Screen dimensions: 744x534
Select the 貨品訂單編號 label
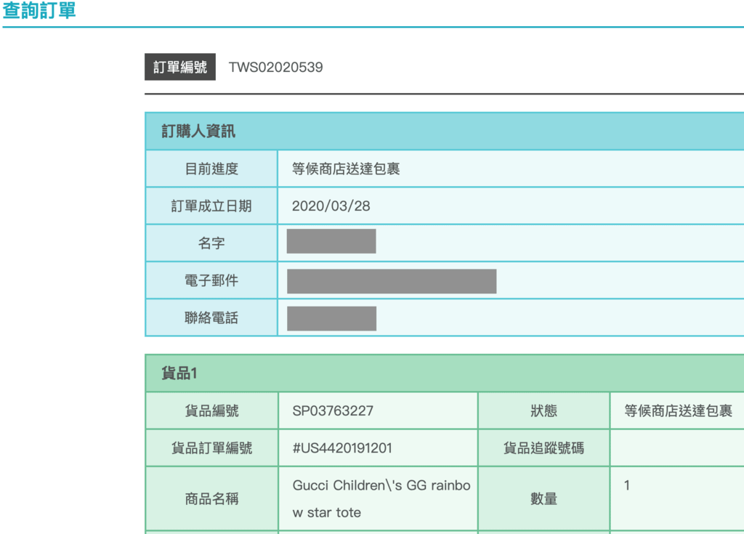click(x=211, y=448)
